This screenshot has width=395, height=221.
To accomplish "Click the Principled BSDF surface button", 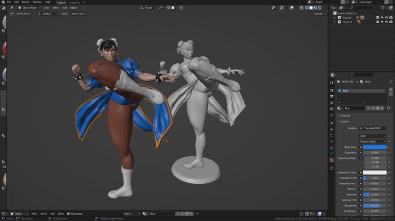I will pyautogui.click(x=373, y=128).
